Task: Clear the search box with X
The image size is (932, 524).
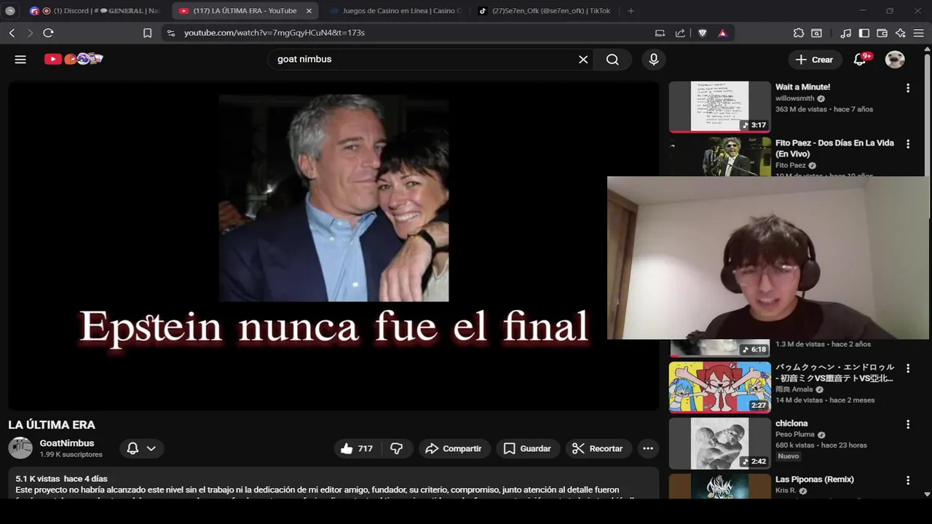Action: pyautogui.click(x=583, y=60)
